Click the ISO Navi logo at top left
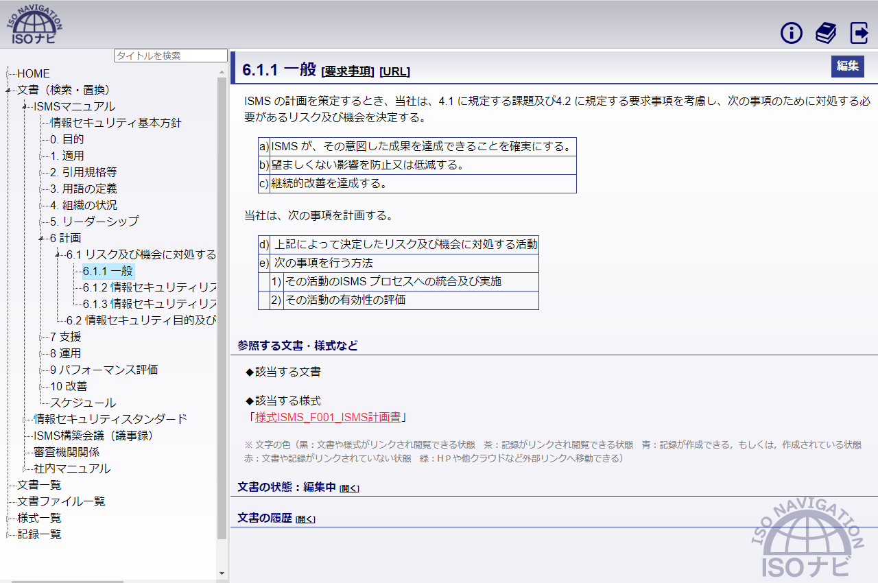878x583 pixels. (34, 24)
